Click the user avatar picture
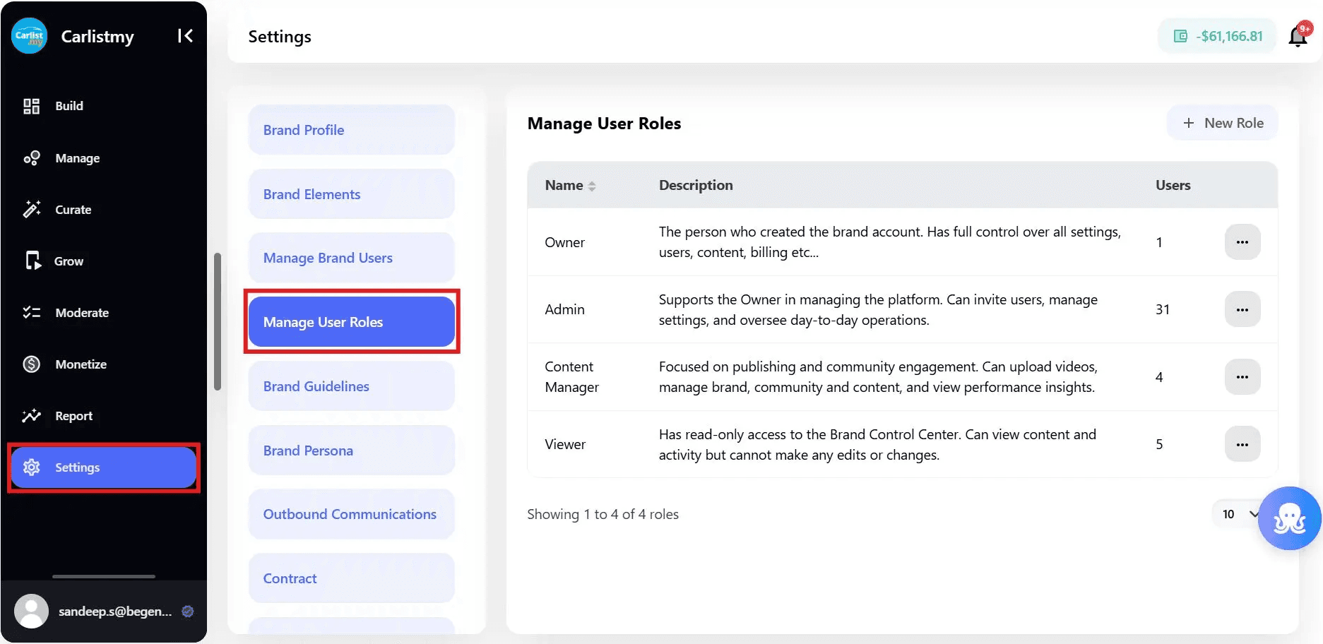1323x644 pixels. coord(31,612)
